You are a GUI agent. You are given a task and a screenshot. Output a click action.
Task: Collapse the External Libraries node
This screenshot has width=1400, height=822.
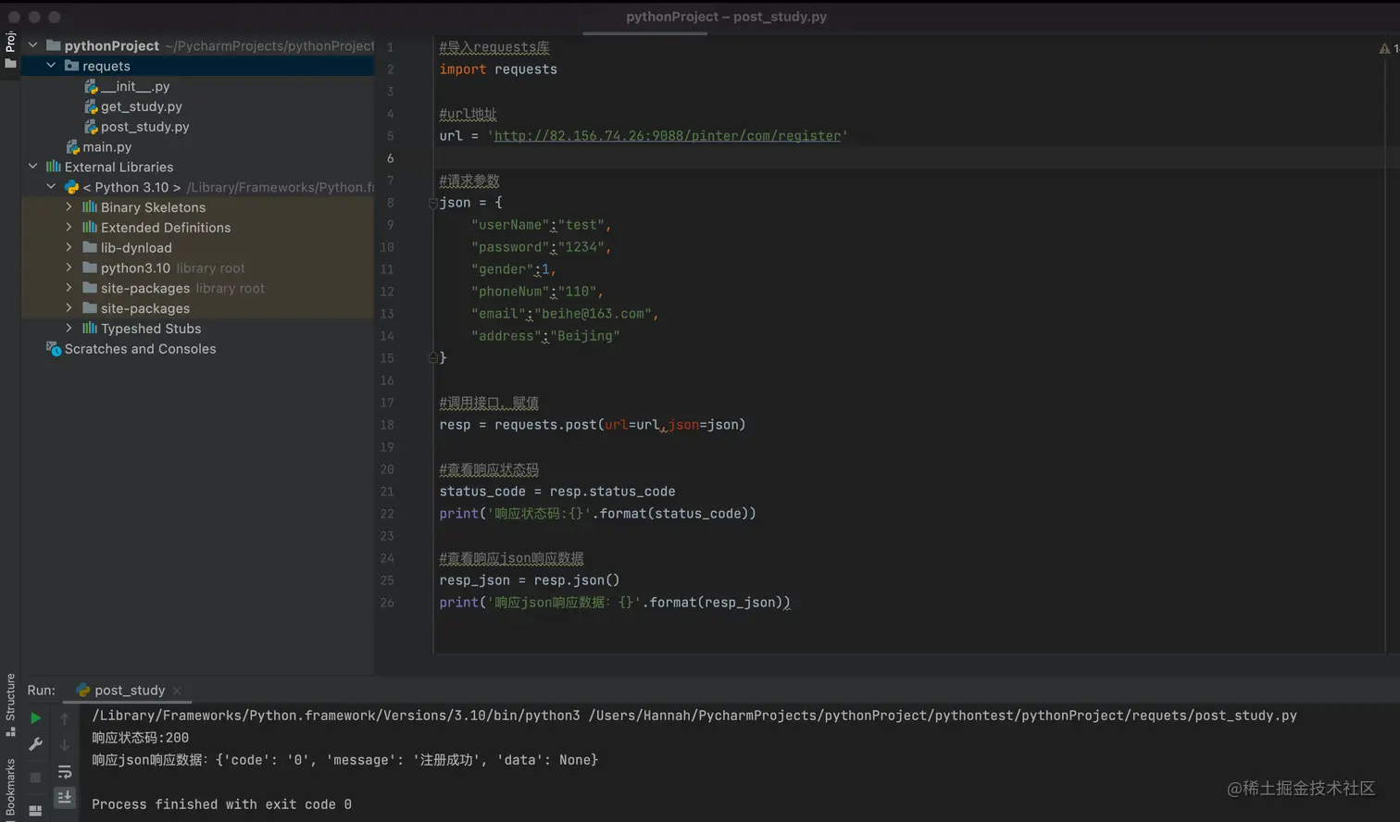pos(33,167)
